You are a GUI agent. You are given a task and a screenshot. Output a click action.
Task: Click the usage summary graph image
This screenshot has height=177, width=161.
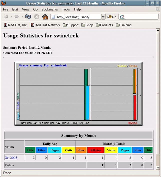tap(78, 94)
